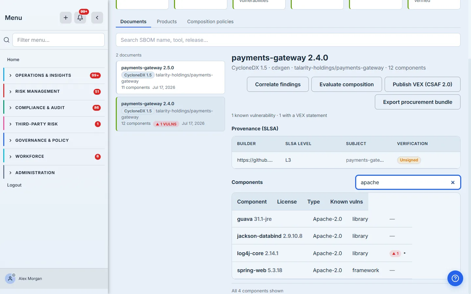
Task: Expand Workforce section
Action: (54, 156)
